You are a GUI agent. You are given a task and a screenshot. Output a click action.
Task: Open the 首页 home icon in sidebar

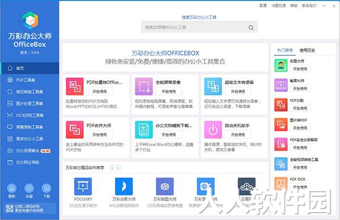(10, 68)
